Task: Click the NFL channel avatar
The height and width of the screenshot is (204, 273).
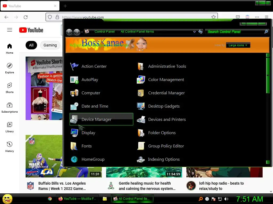Action: pyautogui.click(x=30, y=186)
